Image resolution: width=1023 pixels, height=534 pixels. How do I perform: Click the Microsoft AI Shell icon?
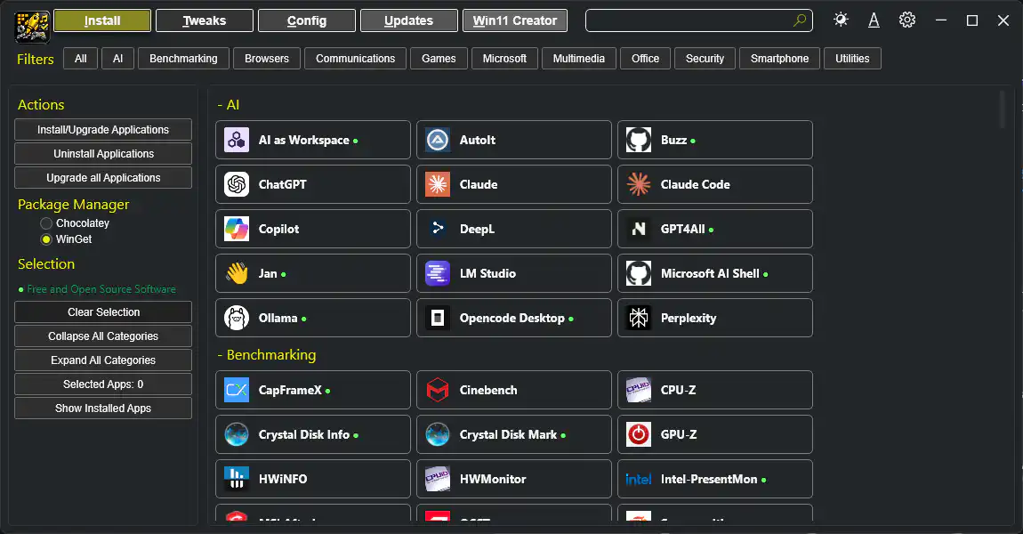point(638,273)
